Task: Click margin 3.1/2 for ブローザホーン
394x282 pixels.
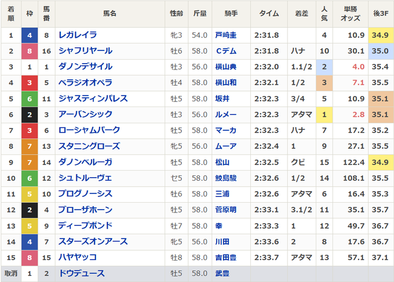Action: click(x=301, y=210)
